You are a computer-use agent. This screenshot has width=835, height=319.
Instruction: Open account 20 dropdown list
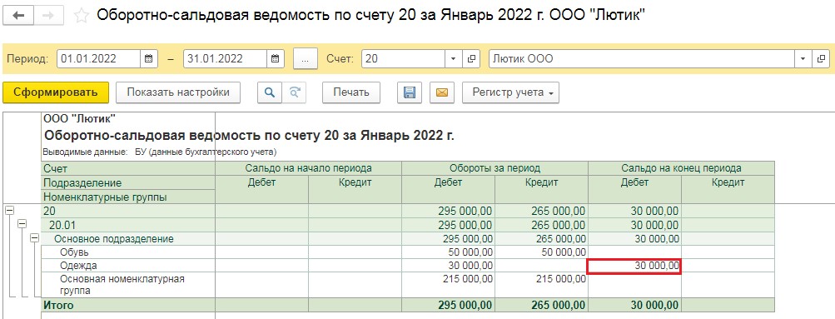click(454, 58)
